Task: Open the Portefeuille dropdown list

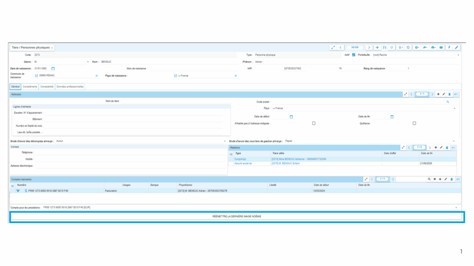Action: click(458, 55)
